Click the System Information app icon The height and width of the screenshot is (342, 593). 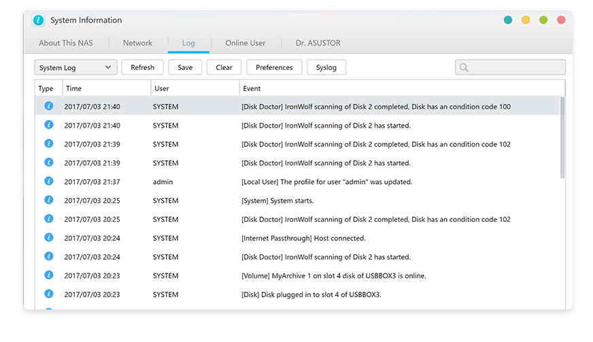point(38,20)
